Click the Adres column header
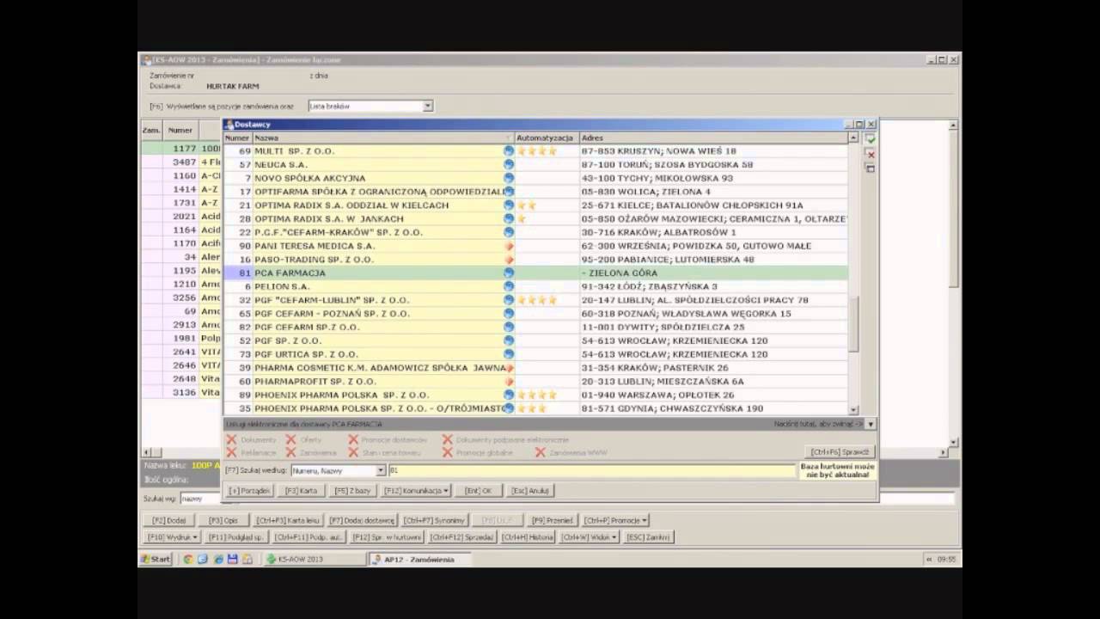 [713, 138]
